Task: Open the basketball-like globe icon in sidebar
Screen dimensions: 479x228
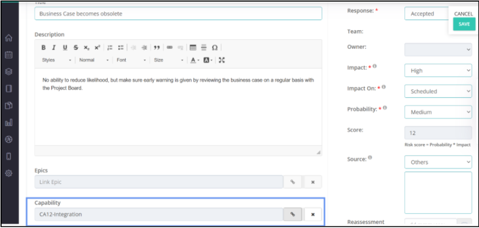Action: (x=9, y=139)
